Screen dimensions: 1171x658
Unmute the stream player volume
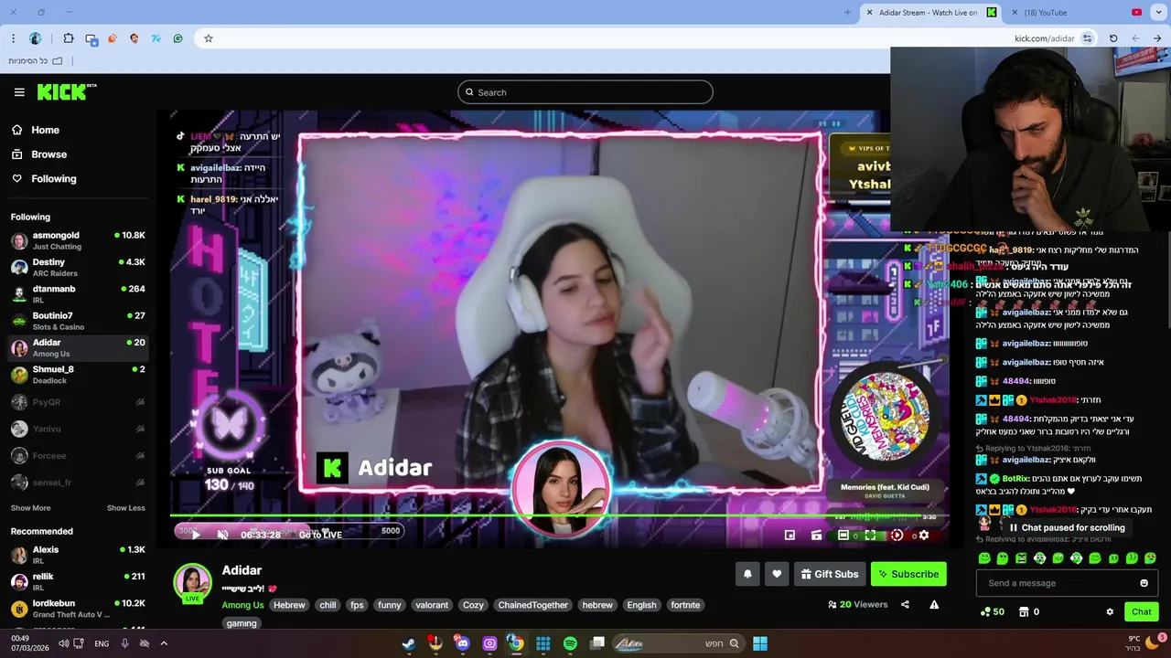(222, 535)
